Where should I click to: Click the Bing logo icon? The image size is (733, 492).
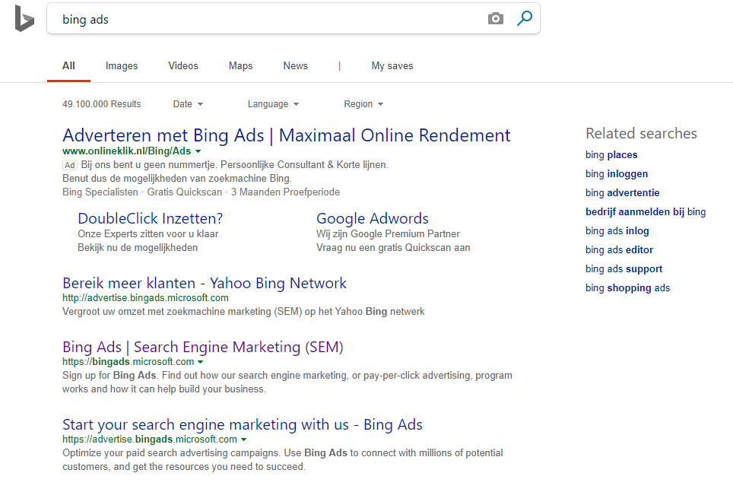(x=24, y=19)
